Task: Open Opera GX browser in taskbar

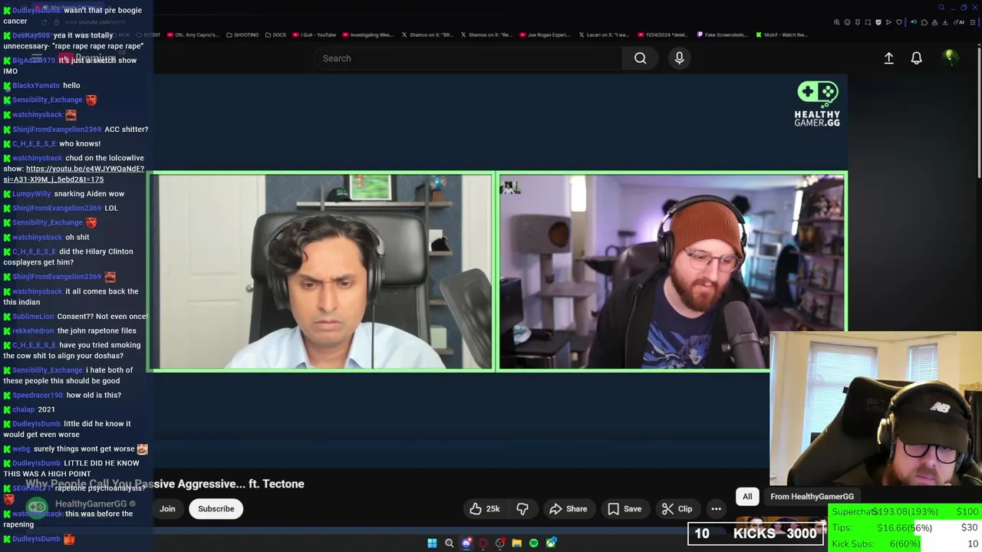Action: pyautogui.click(x=483, y=543)
